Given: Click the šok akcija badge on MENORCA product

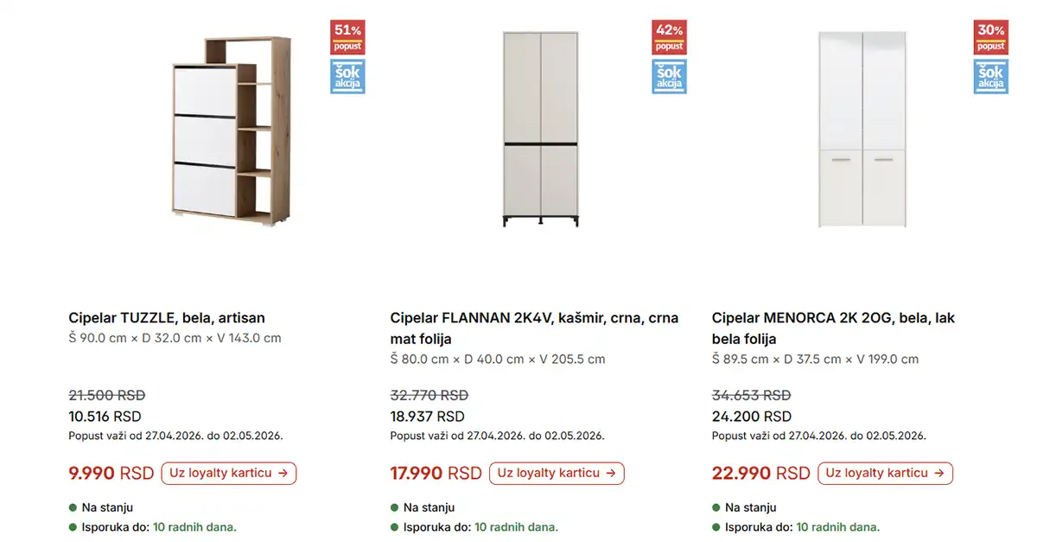Looking at the screenshot, I should 990,77.
